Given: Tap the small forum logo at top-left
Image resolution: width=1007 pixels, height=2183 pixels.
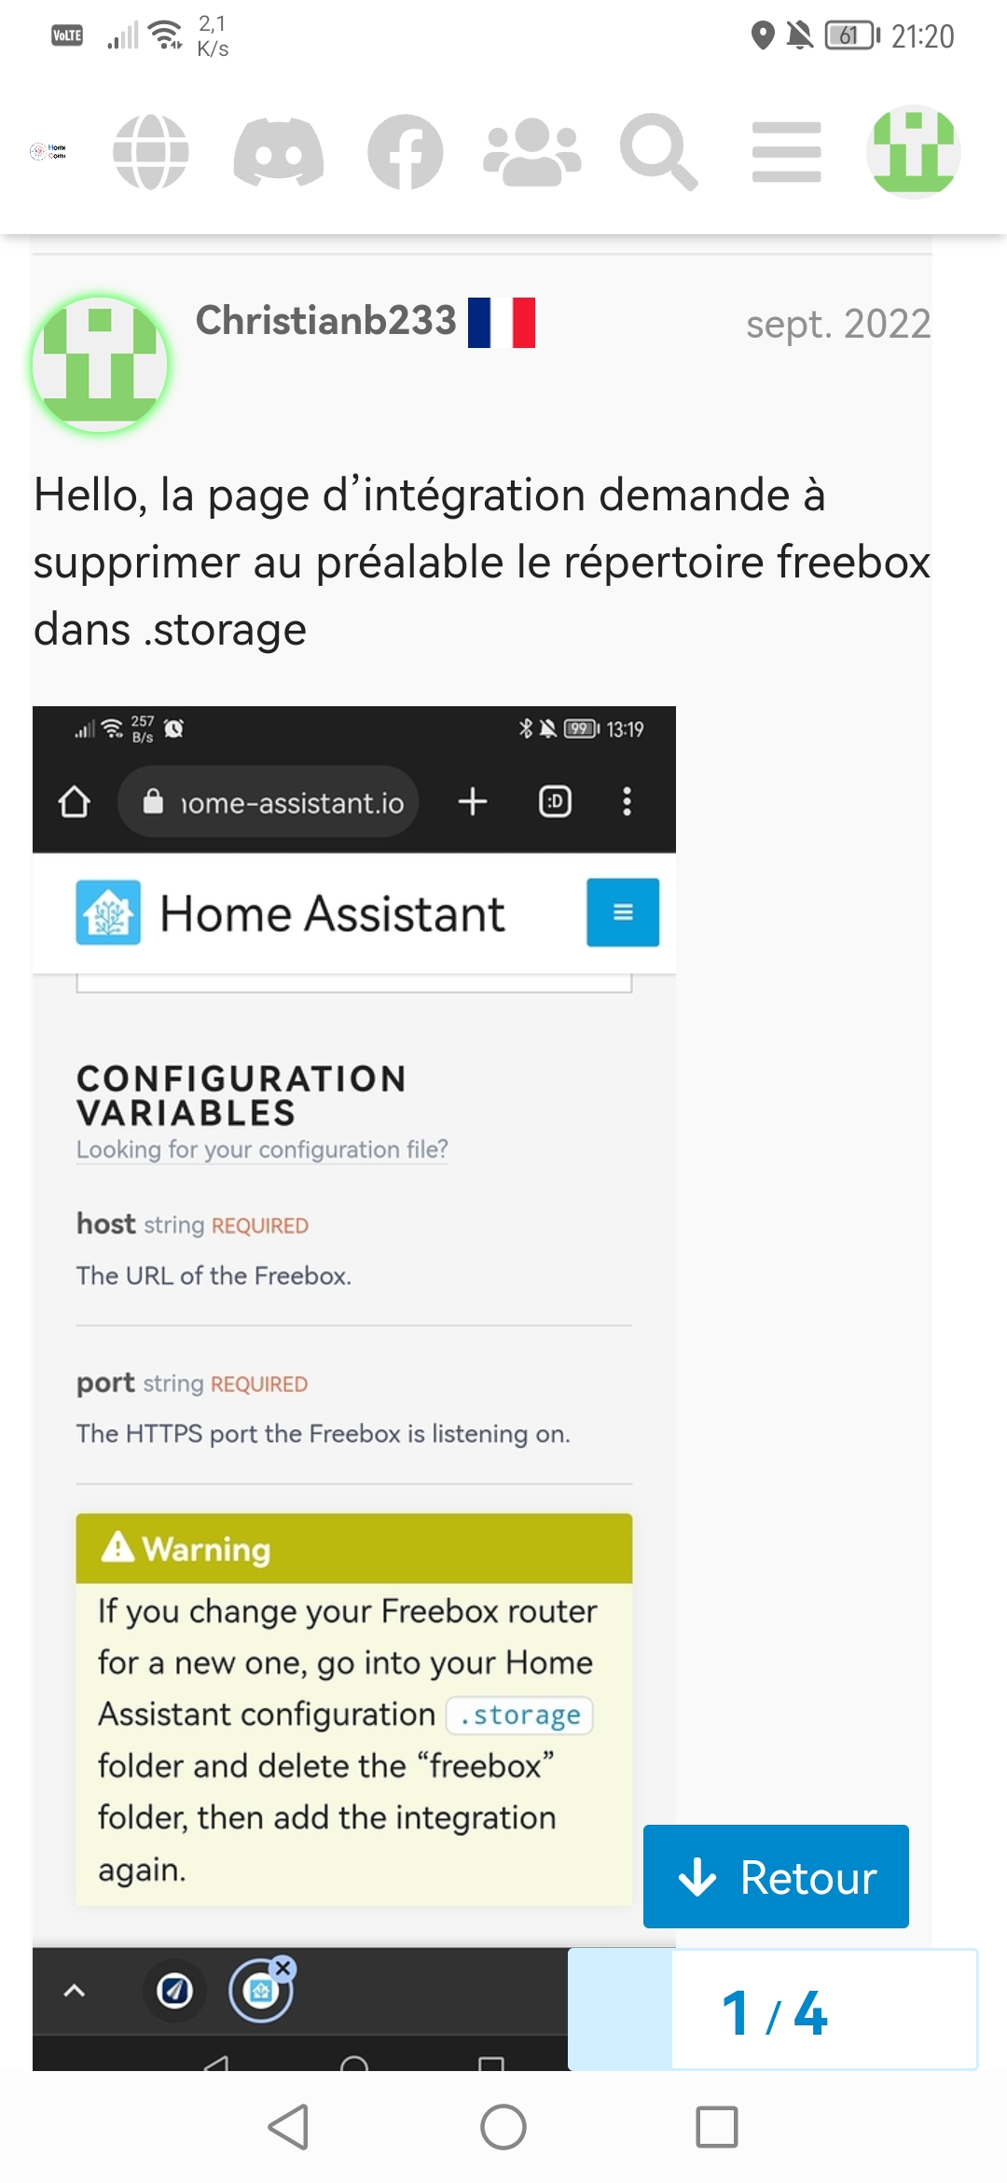Looking at the screenshot, I should coord(48,151).
